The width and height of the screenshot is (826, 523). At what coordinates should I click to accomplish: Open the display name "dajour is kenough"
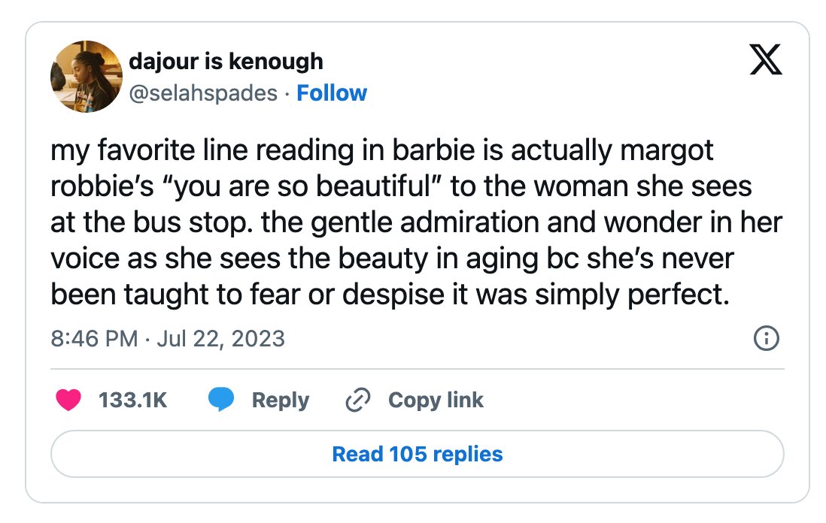[x=226, y=61]
